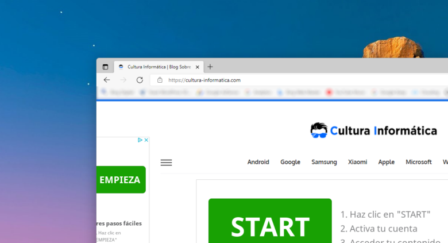The width and height of the screenshot is (448, 243).
Task: Click the text 'Haz clic en "START"'
Action: 390,214
